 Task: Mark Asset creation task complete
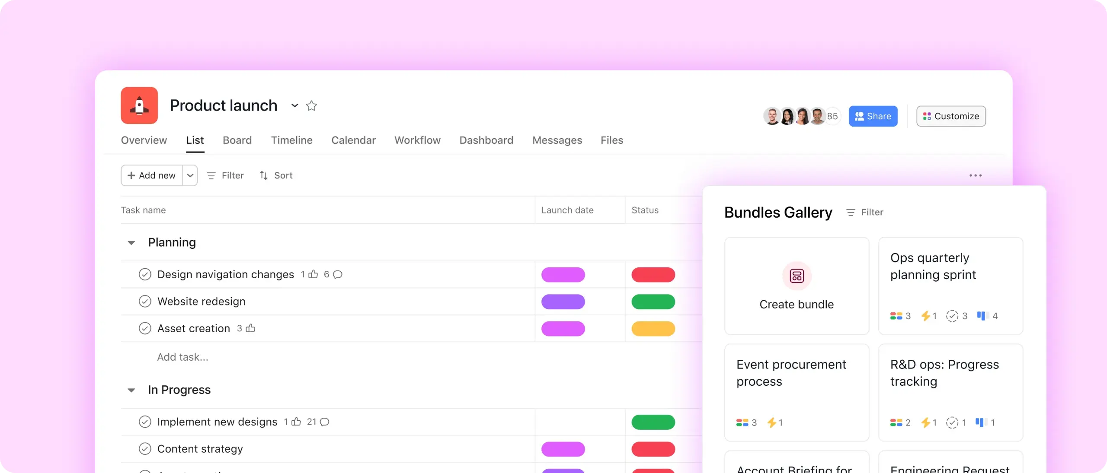(x=145, y=329)
